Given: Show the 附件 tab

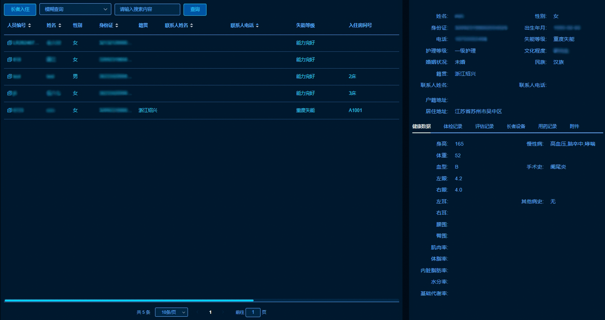Looking at the screenshot, I should 574,126.
